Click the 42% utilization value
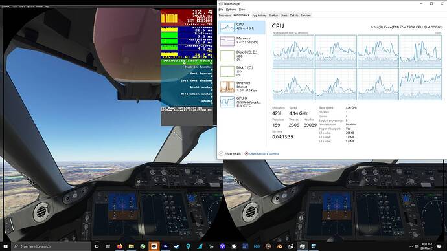 [x=277, y=113]
